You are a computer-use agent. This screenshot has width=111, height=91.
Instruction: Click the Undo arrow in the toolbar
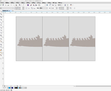point(20,5)
